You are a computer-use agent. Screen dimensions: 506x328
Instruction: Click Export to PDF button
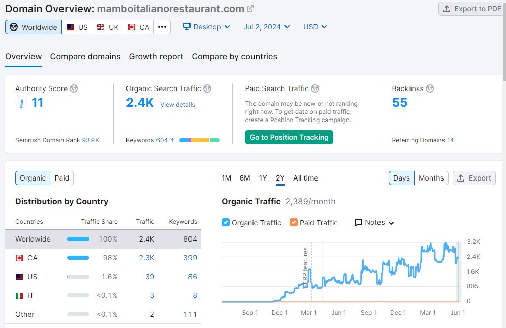(472, 9)
